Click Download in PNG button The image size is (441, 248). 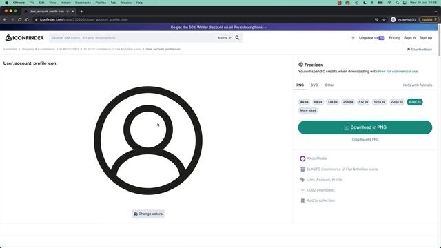pyautogui.click(x=365, y=127)
